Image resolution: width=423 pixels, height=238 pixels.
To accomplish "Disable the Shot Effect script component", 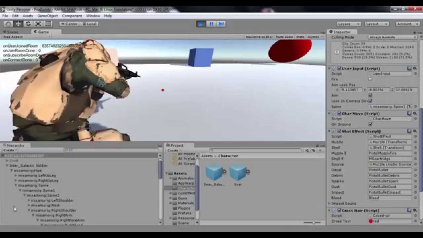I will 339,131.
